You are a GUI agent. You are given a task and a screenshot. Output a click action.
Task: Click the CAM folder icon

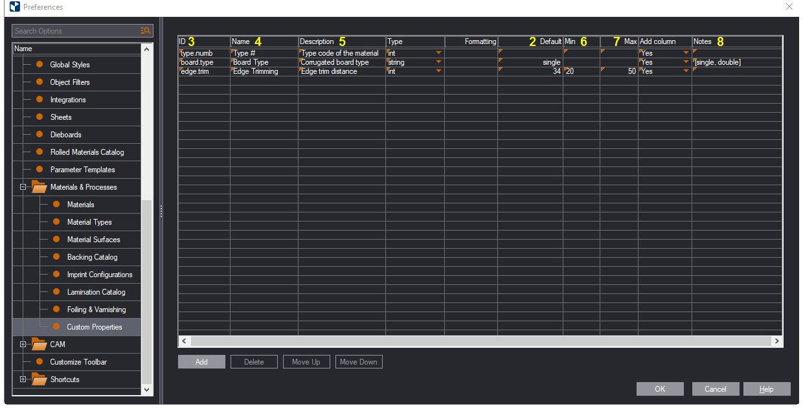(x=40, y=345)
